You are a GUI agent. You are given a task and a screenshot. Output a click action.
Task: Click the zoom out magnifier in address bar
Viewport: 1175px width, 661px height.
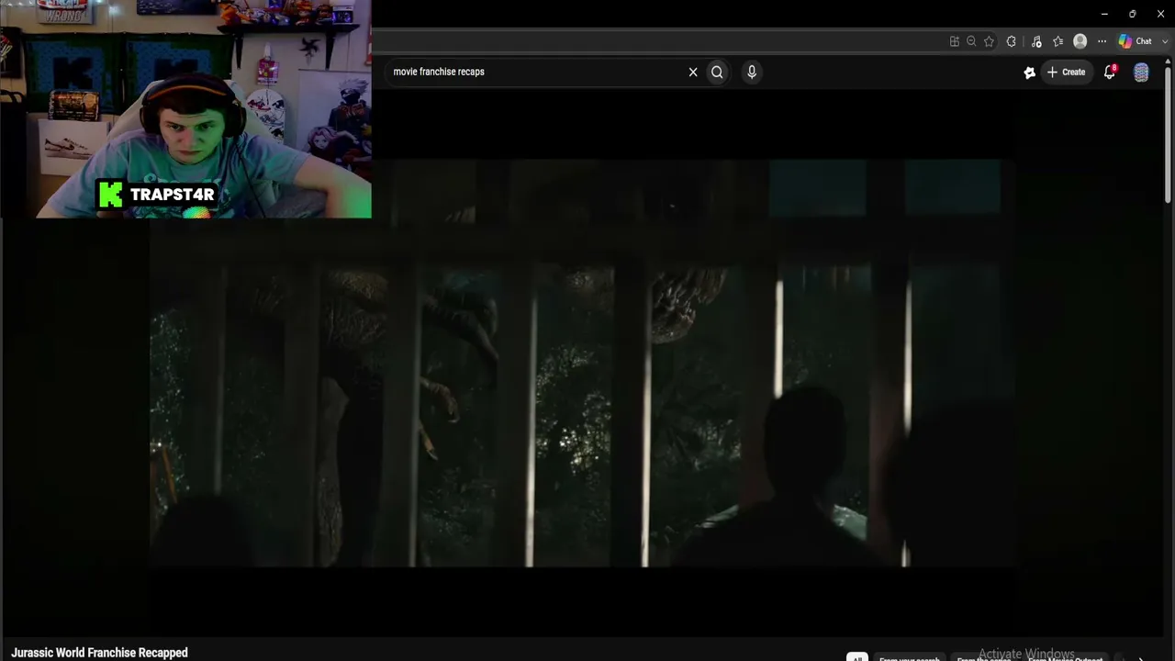971,41
